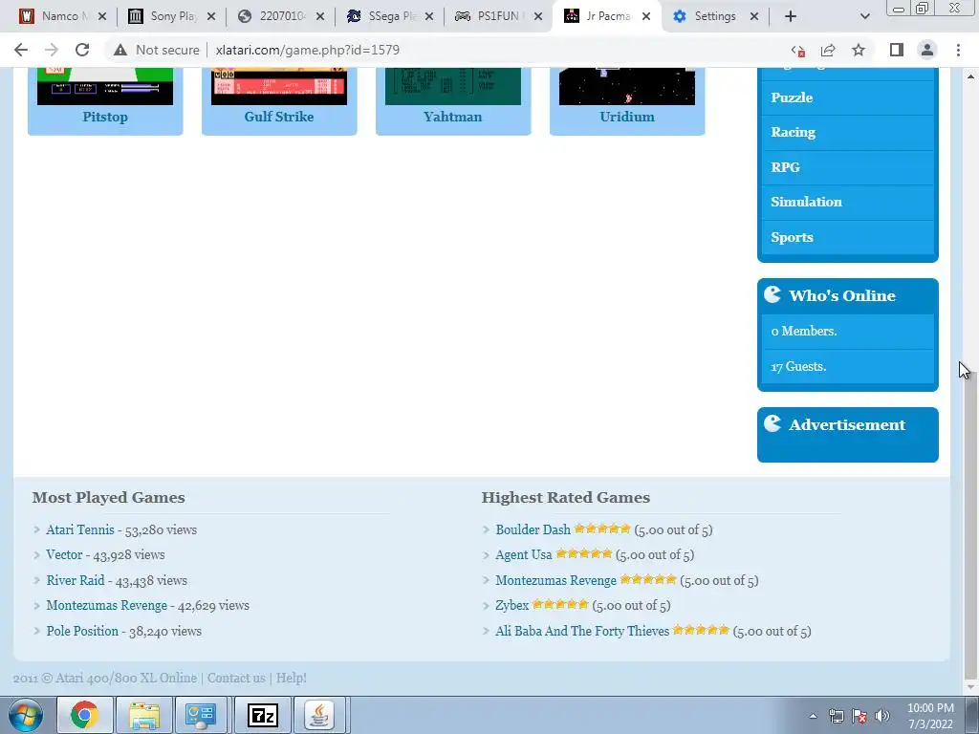Open the Uridium game thumbnail

[627, 86]
